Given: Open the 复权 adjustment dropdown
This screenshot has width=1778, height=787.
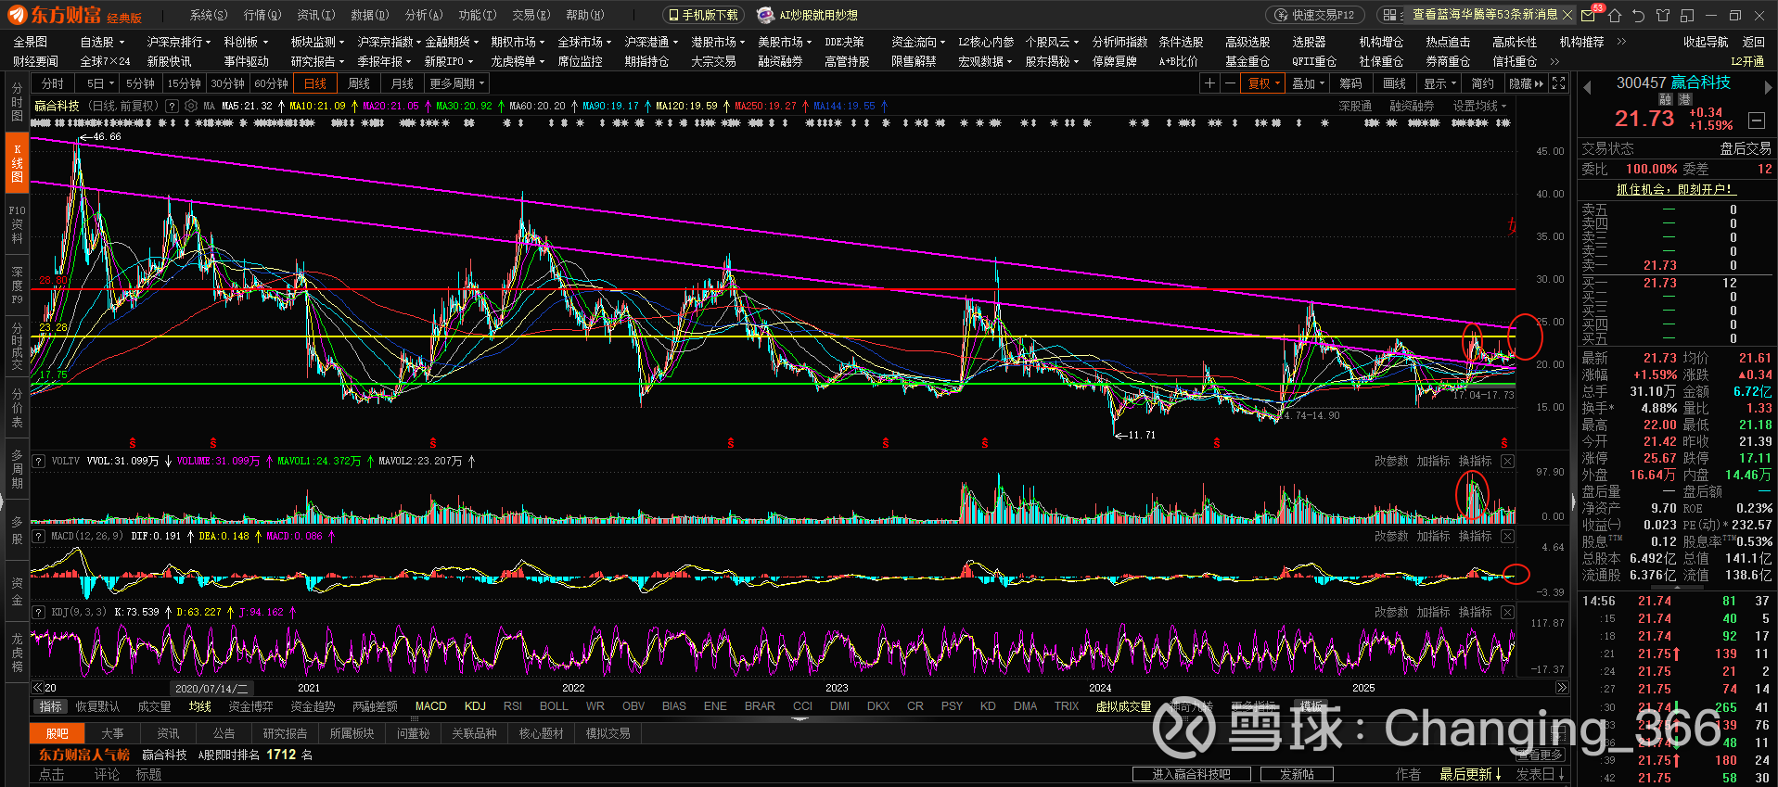Looking at the screenshot, I should tap(1262, 83).
